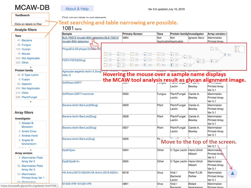Open the Griffithsin:GRFT sample

(x=72, y=83)
